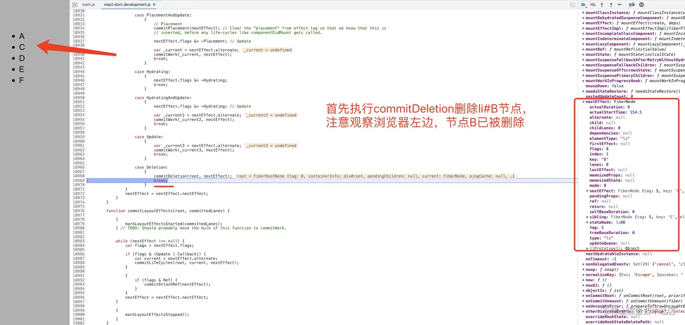Click 'noTimeout: -1' scope variable
Screen dimensions: 685x325
tap(601, 259)
